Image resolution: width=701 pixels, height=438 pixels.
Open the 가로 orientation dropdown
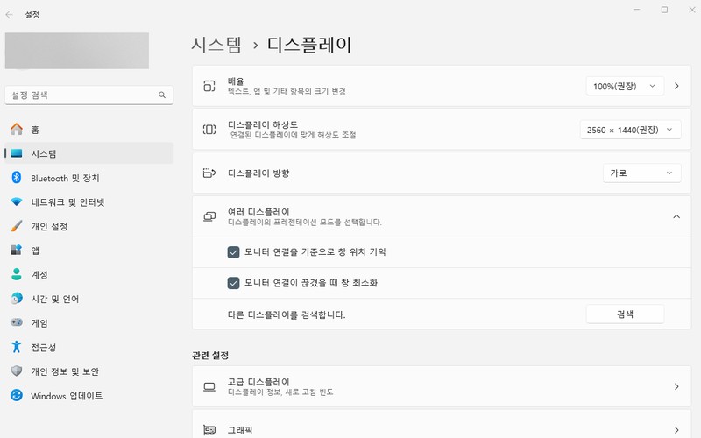point(642,173)
